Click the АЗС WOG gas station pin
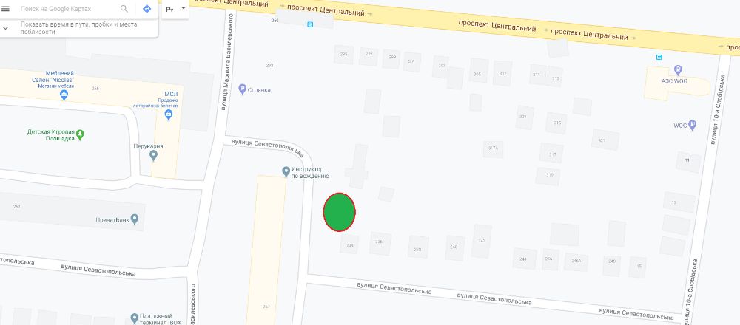Viewport: 740px width, 325px height. (x=678, y=70)
